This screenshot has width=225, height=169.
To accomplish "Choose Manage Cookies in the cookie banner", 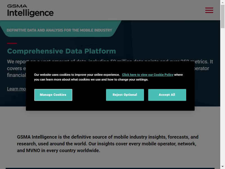I will pos(53,95).
